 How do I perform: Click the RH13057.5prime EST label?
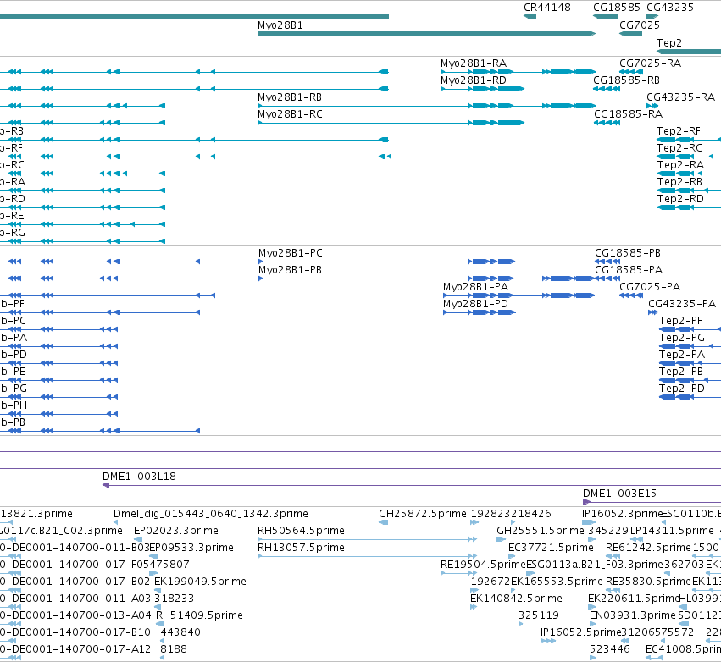(x=301, y=548)
